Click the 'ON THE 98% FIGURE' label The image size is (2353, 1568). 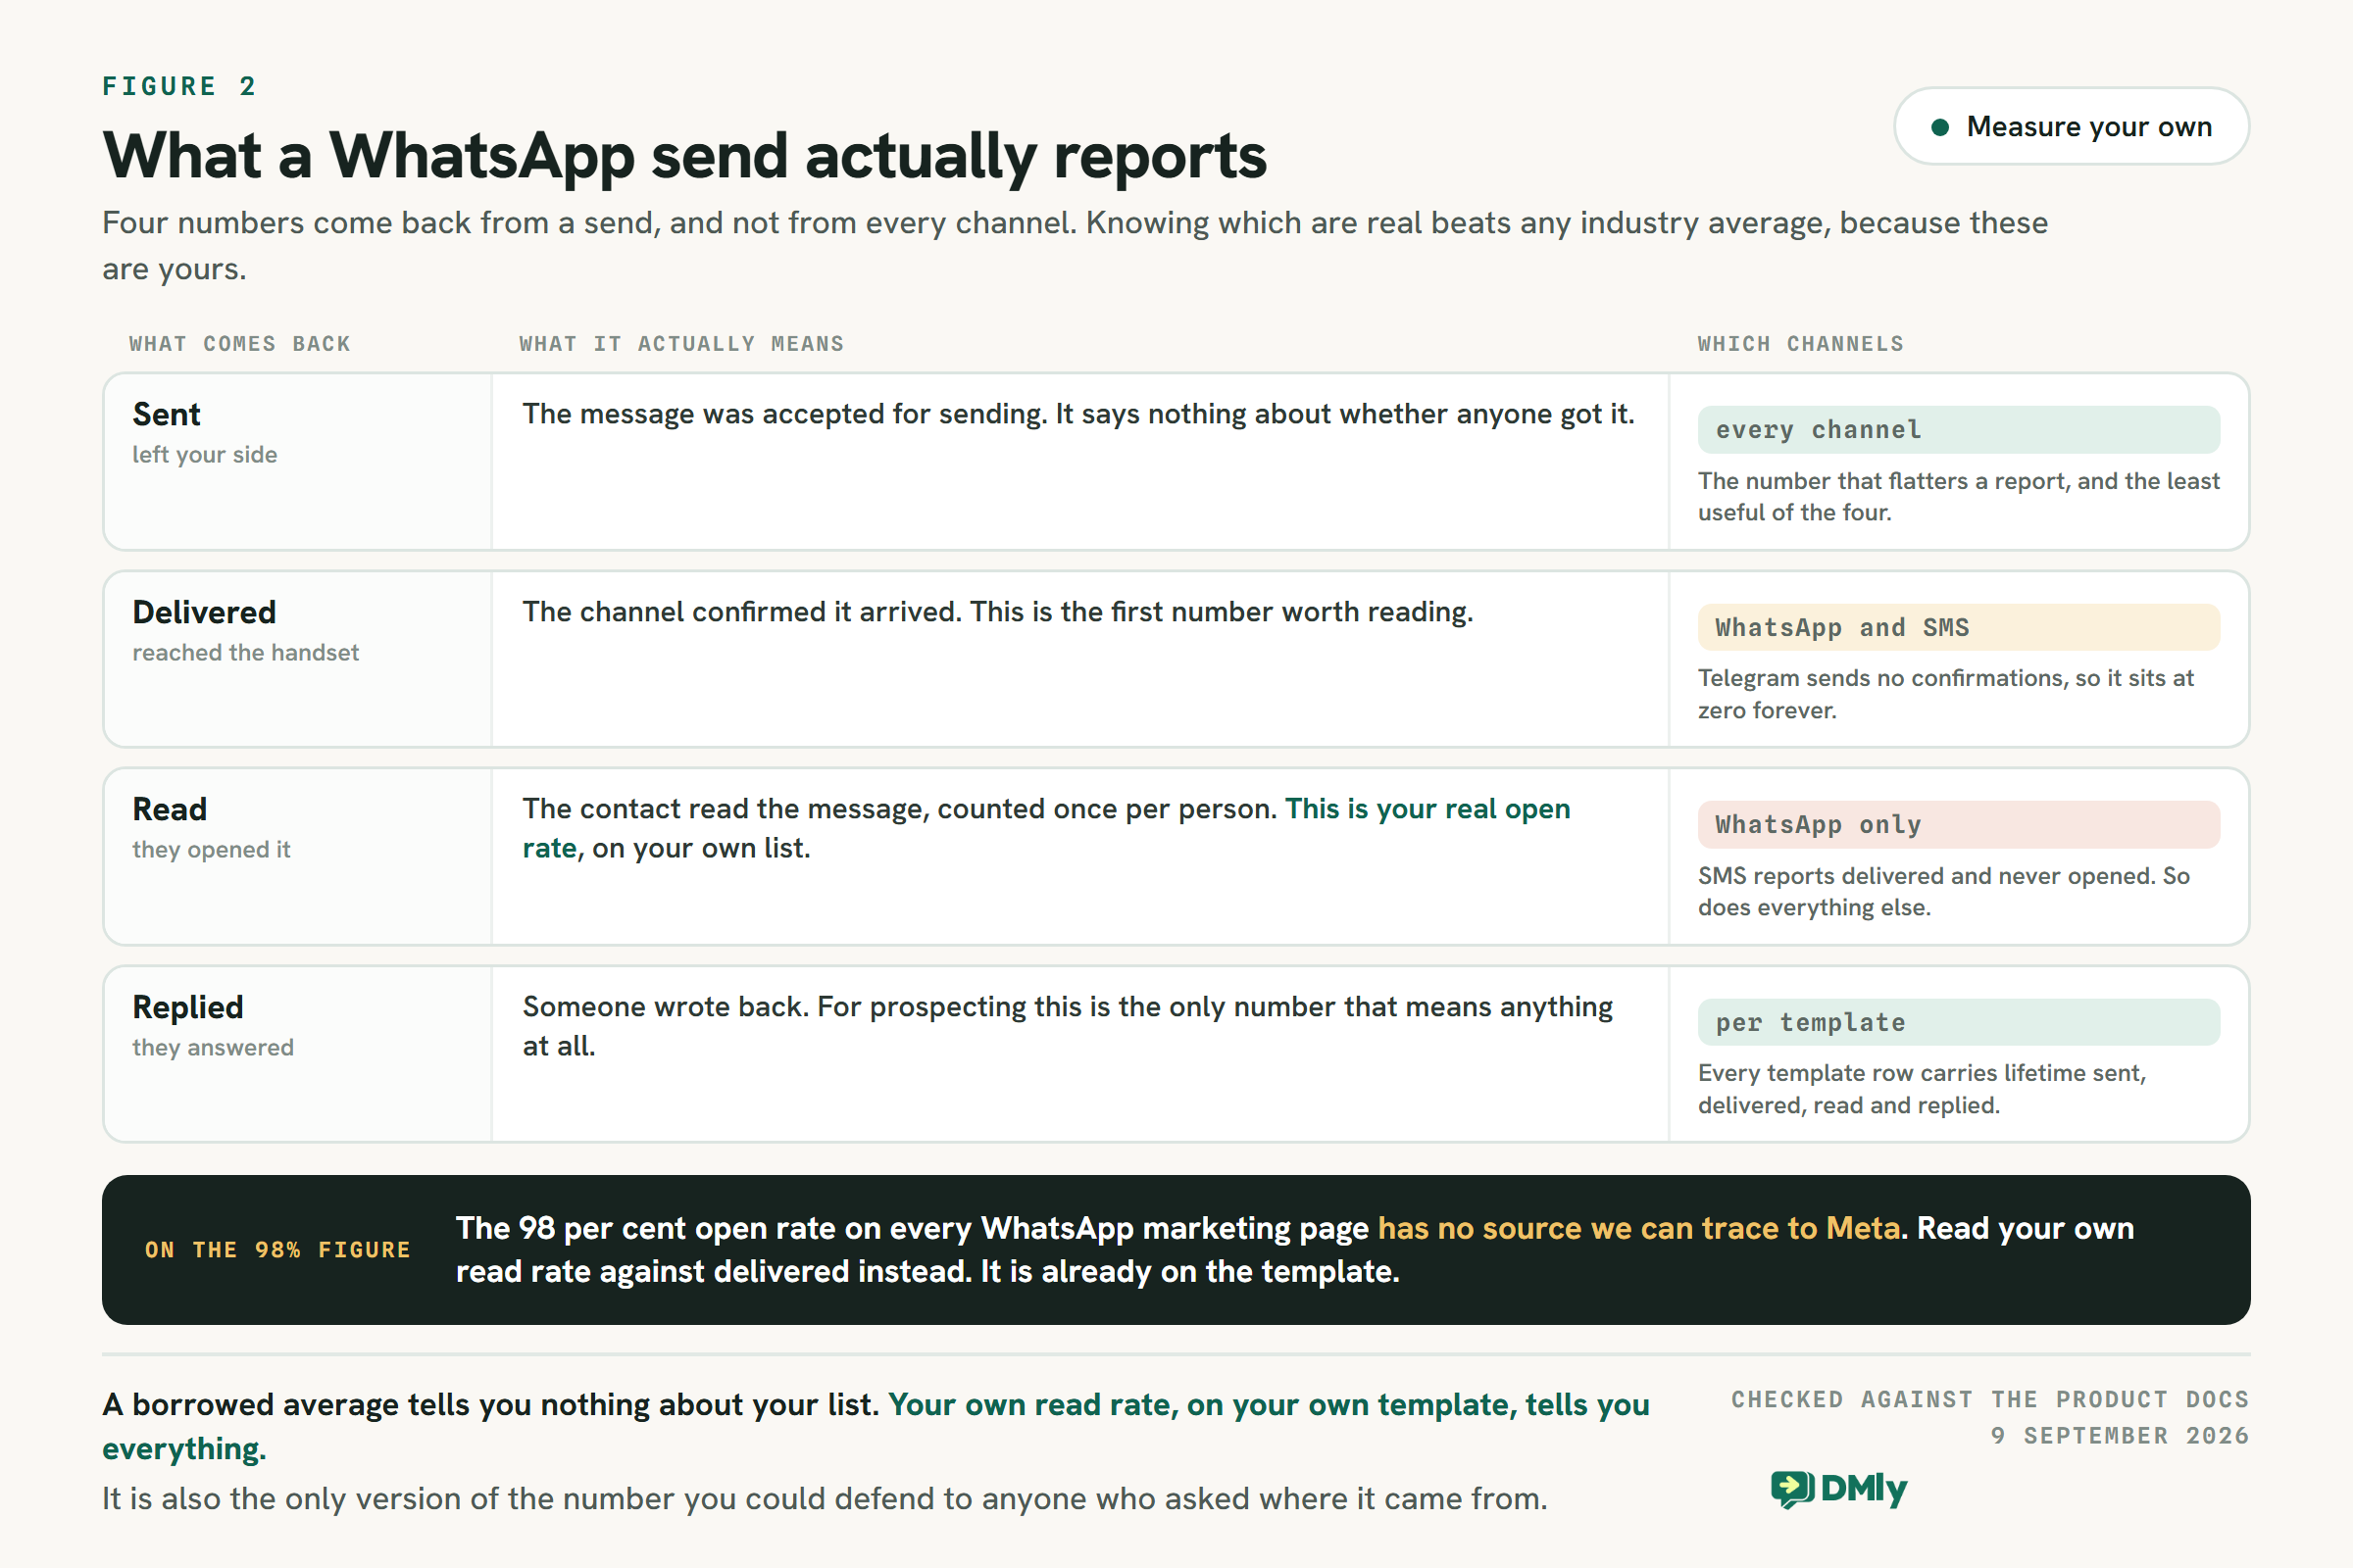click(x=277, y=1250)
